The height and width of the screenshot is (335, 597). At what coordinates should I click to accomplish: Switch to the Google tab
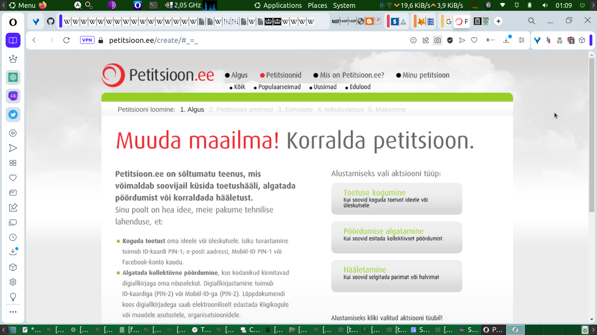[448, 21]
